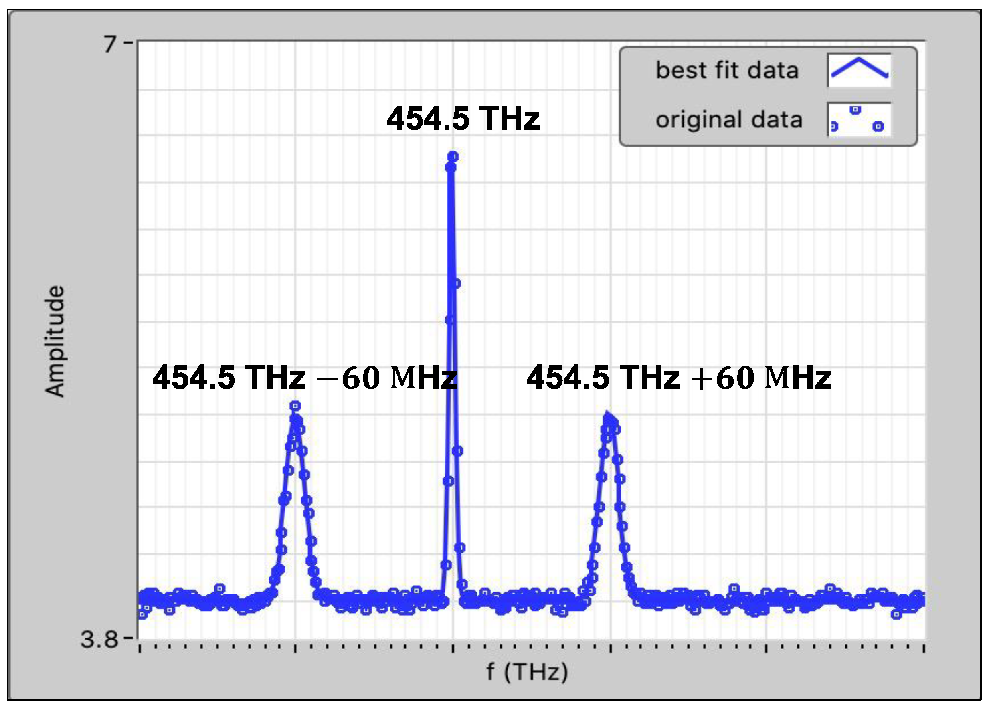Viewport: 991px width, 709px height.
Task: Click the '454.5 THz +60 MHz' annotation
Action: tap(678, 377)
